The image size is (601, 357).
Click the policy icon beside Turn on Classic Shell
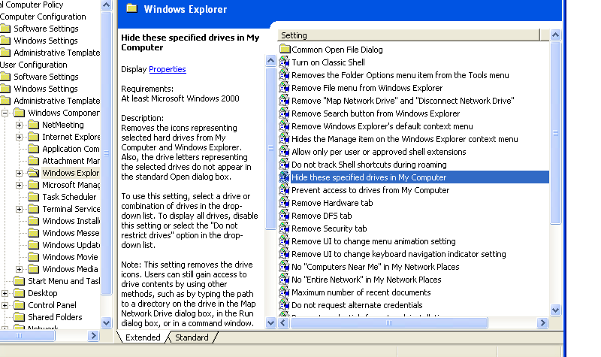[x=284, y=62]
